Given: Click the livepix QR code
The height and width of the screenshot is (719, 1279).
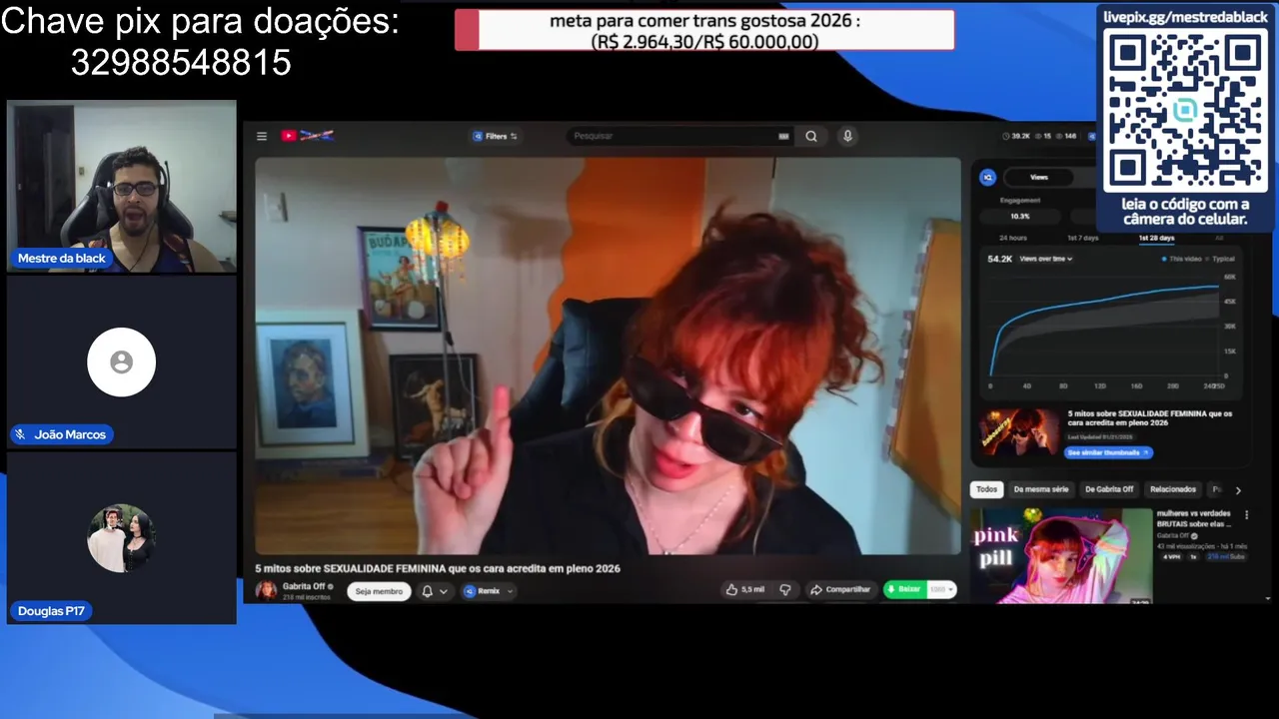Looking at the screenshot, I should click(1186, 110).
